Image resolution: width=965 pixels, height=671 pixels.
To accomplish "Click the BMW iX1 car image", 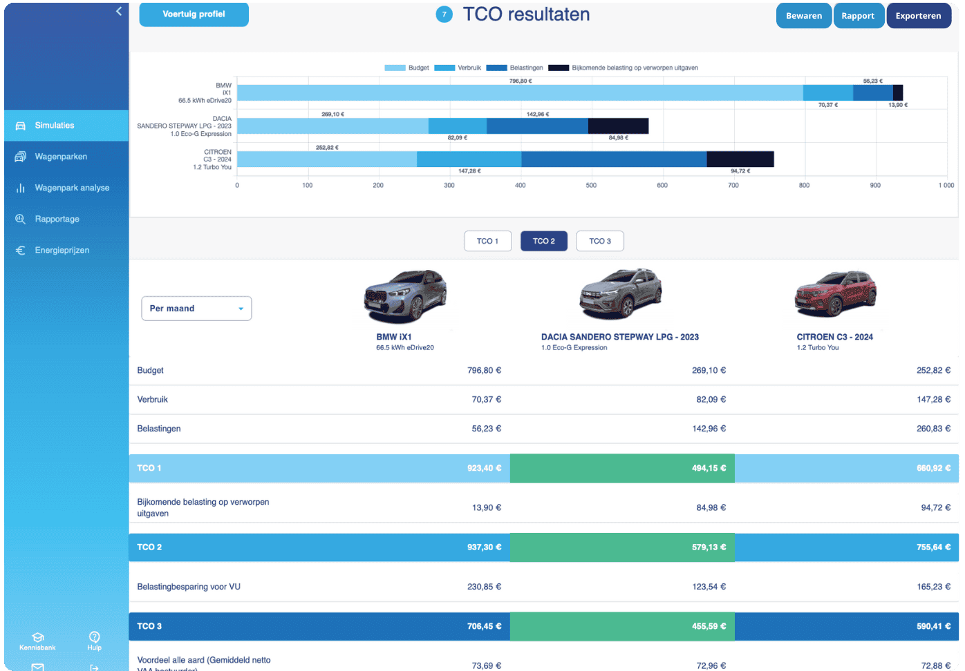I will click(405, 297).
